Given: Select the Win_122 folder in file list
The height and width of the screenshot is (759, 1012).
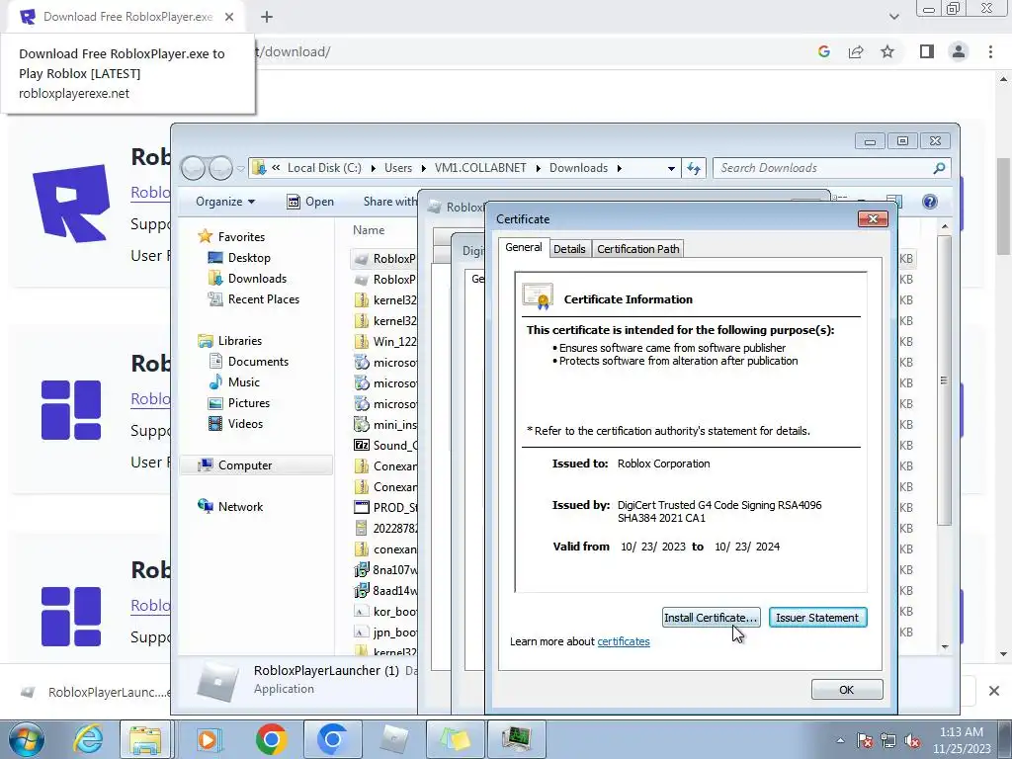Looking at the screenshot, I should click(x=385, y=341).
